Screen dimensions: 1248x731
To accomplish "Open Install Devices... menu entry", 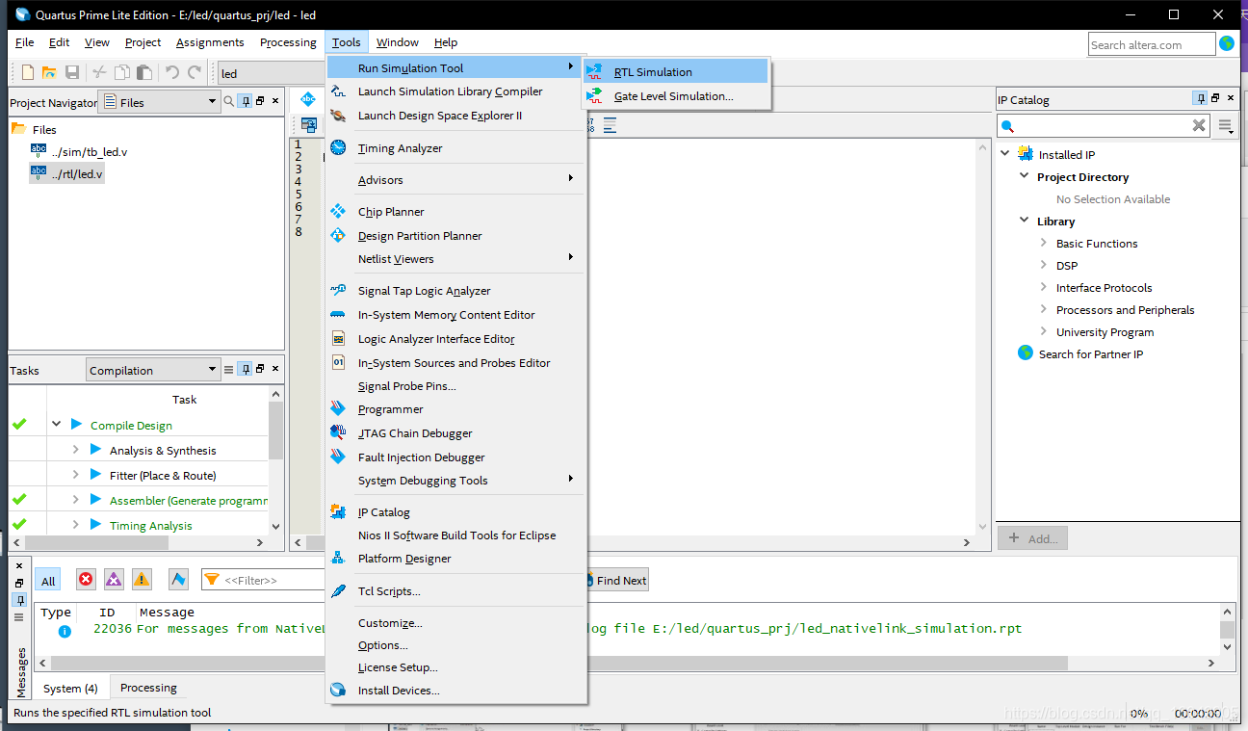I will click(456, 691).
